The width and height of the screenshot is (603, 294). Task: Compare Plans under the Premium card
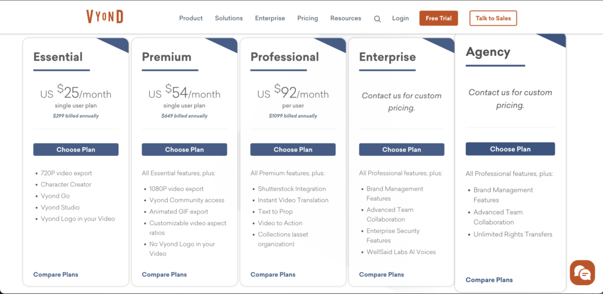pos(164,275)
